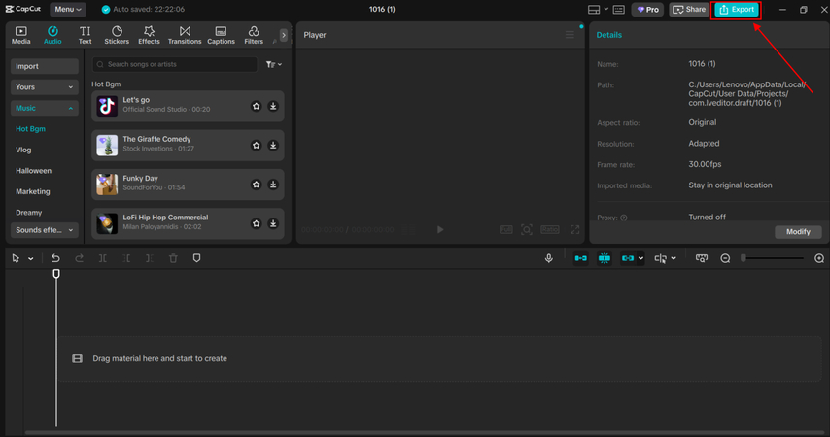Download the Let's go track
This screenshot has height=437, width=830.
click(273, 107)
